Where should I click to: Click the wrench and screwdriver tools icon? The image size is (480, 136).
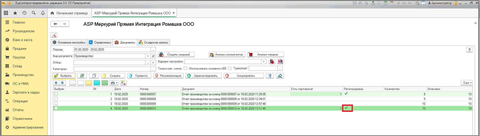click(x=54, y=35)
